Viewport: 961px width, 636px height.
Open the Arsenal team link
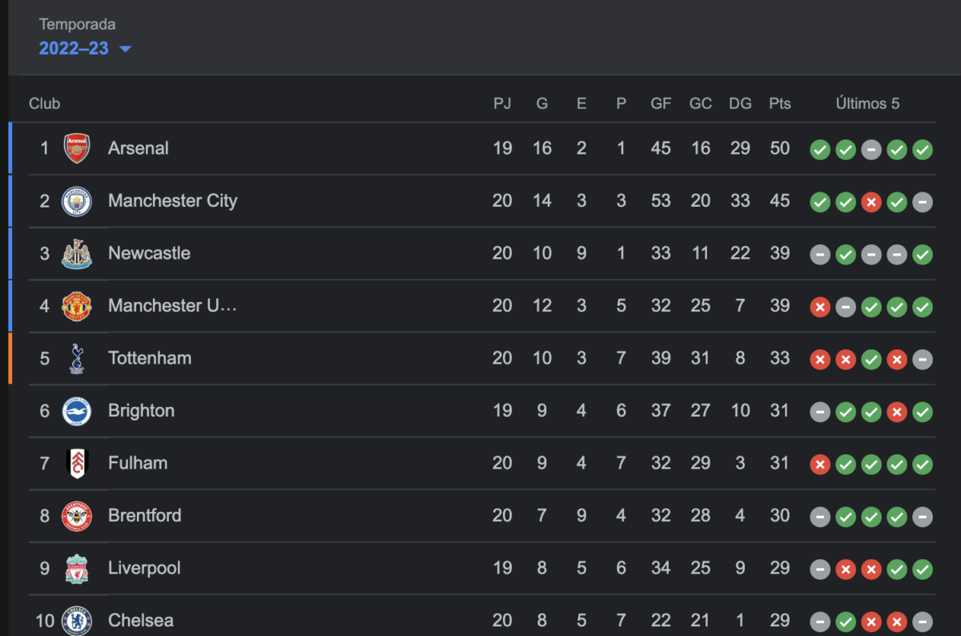pos(139,148)
